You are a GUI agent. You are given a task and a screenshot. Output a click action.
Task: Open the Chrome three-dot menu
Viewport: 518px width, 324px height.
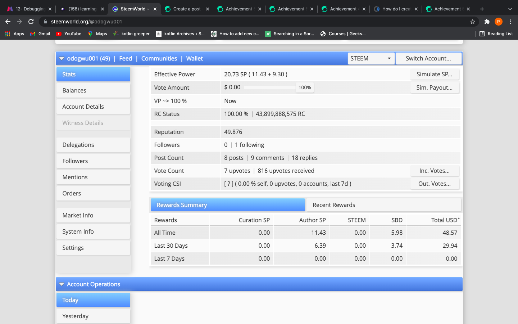pyautogui.click(x=510, y=22)
